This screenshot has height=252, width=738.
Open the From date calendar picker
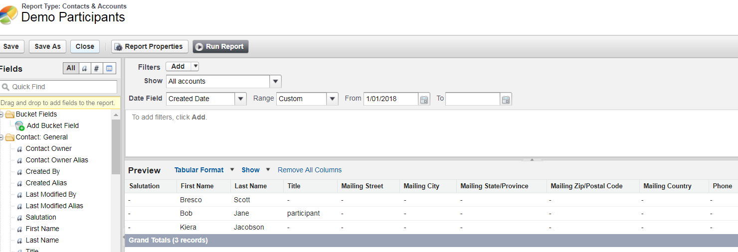pos(424,100)
